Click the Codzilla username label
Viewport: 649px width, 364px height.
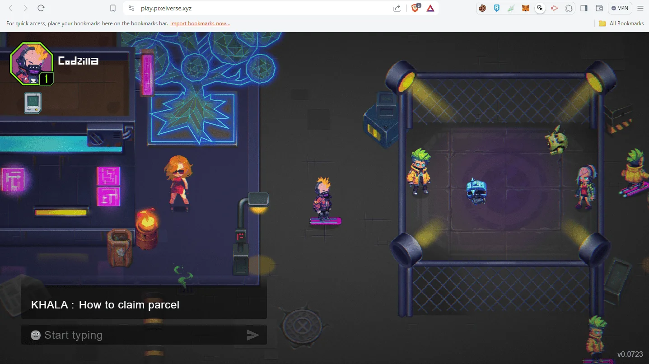[x=78, y=61]
